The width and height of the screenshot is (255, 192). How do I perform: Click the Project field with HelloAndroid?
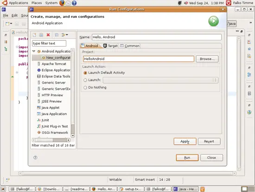(x=139, y=59)
